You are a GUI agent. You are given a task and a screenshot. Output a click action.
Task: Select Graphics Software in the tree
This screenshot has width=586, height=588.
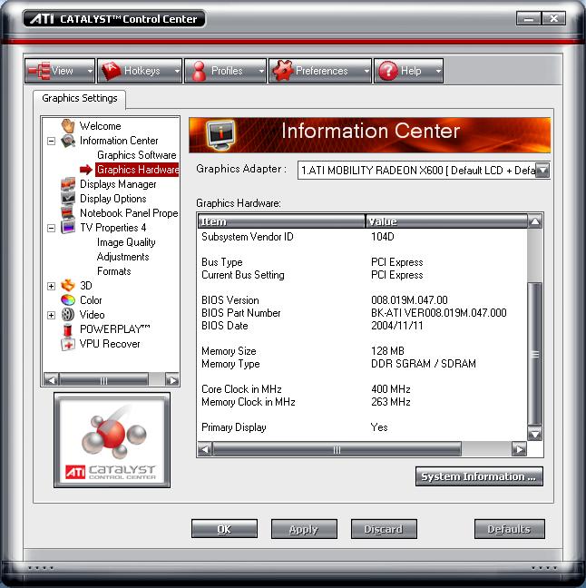(x=136, y=155)
